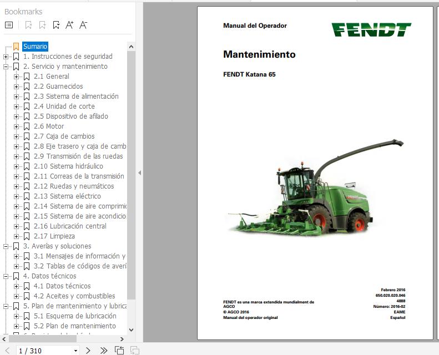
Task: Click the delete bookmark icon
Action: click(28, 25)
